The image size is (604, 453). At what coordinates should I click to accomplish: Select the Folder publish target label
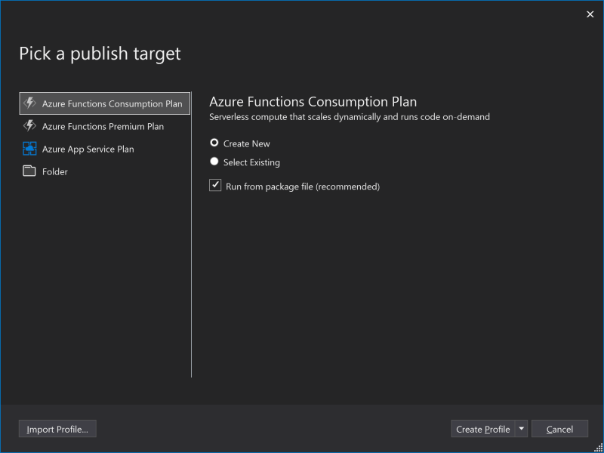(55, 172)
